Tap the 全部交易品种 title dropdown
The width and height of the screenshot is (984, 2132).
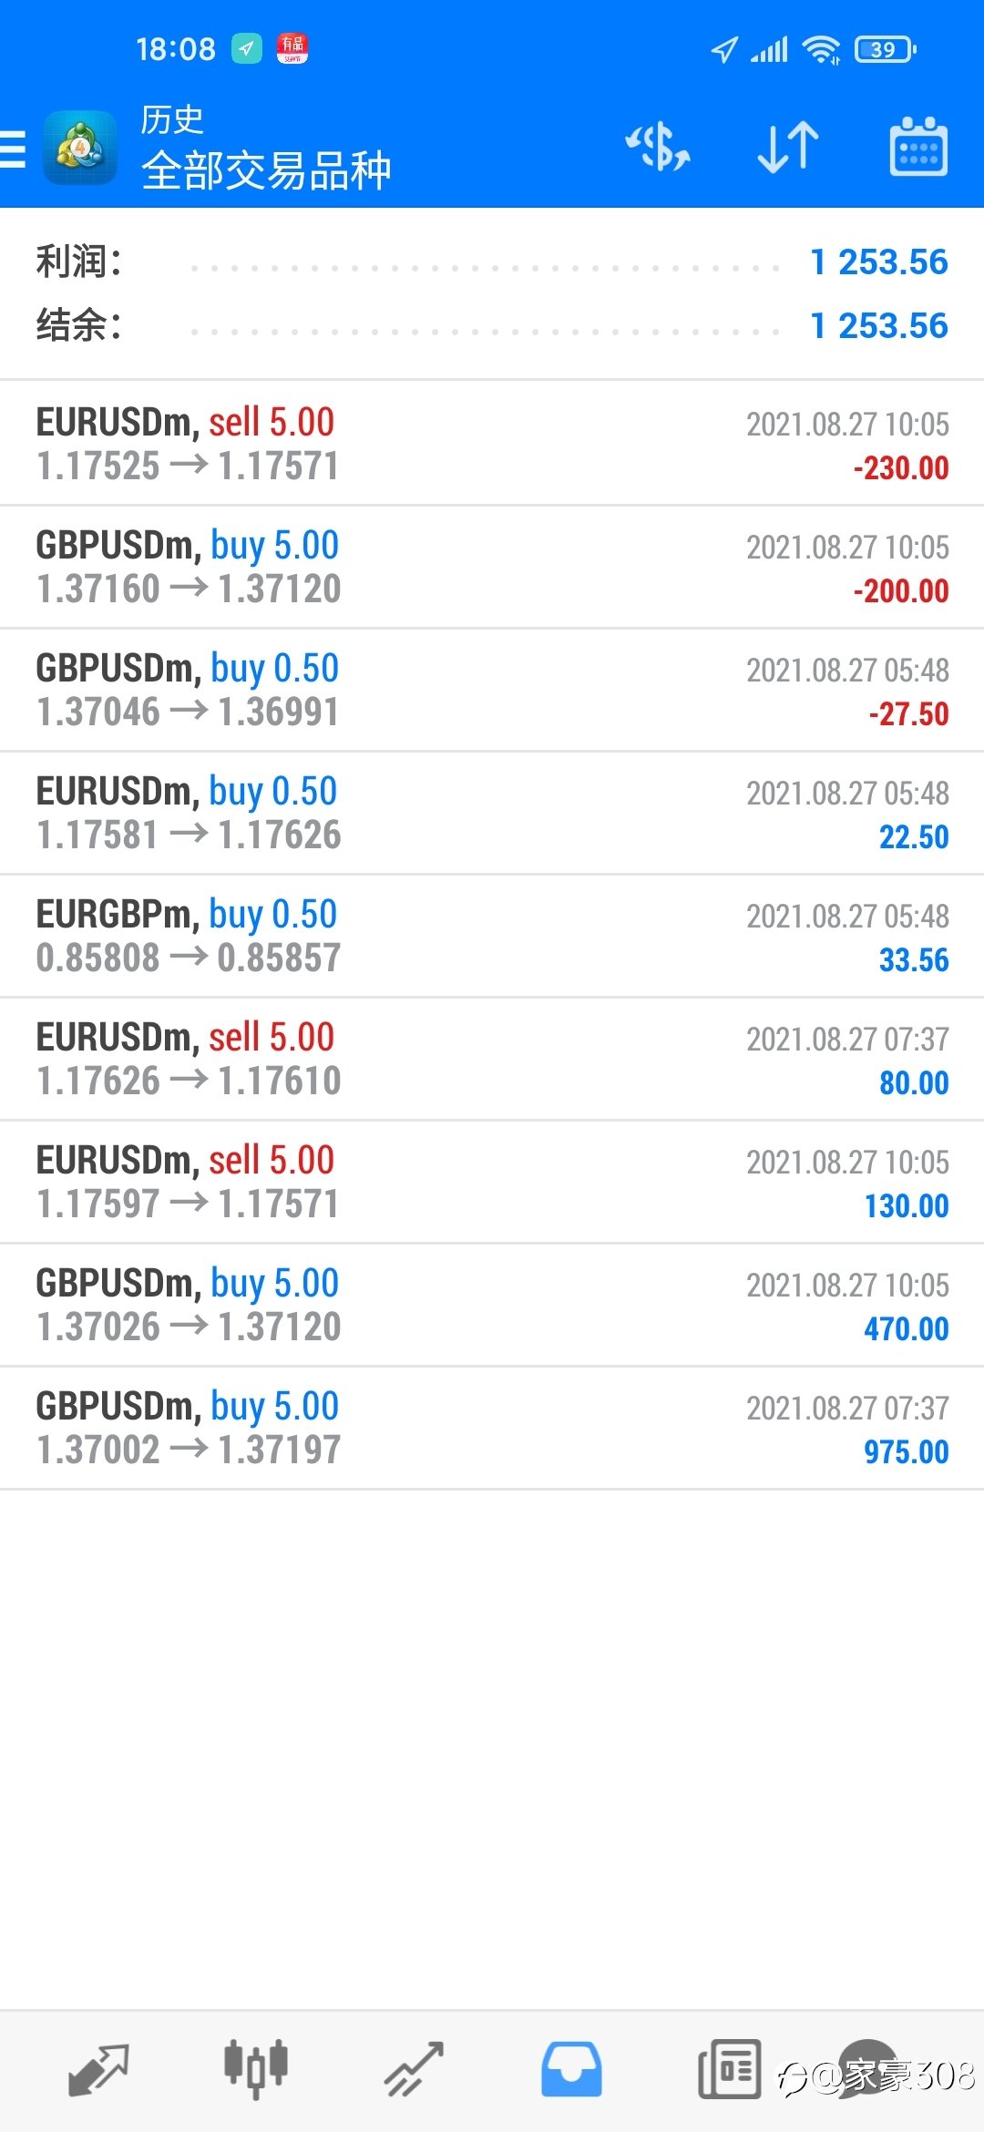(x=266, y=170)
